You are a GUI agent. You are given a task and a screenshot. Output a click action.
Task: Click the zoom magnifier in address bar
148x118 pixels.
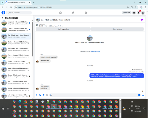point(128,7)
